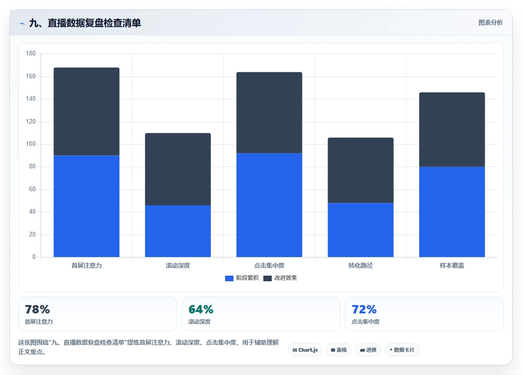Click the 阶段累积 legend label
Screen dimensions: 522x375
(x=247, y=278)
